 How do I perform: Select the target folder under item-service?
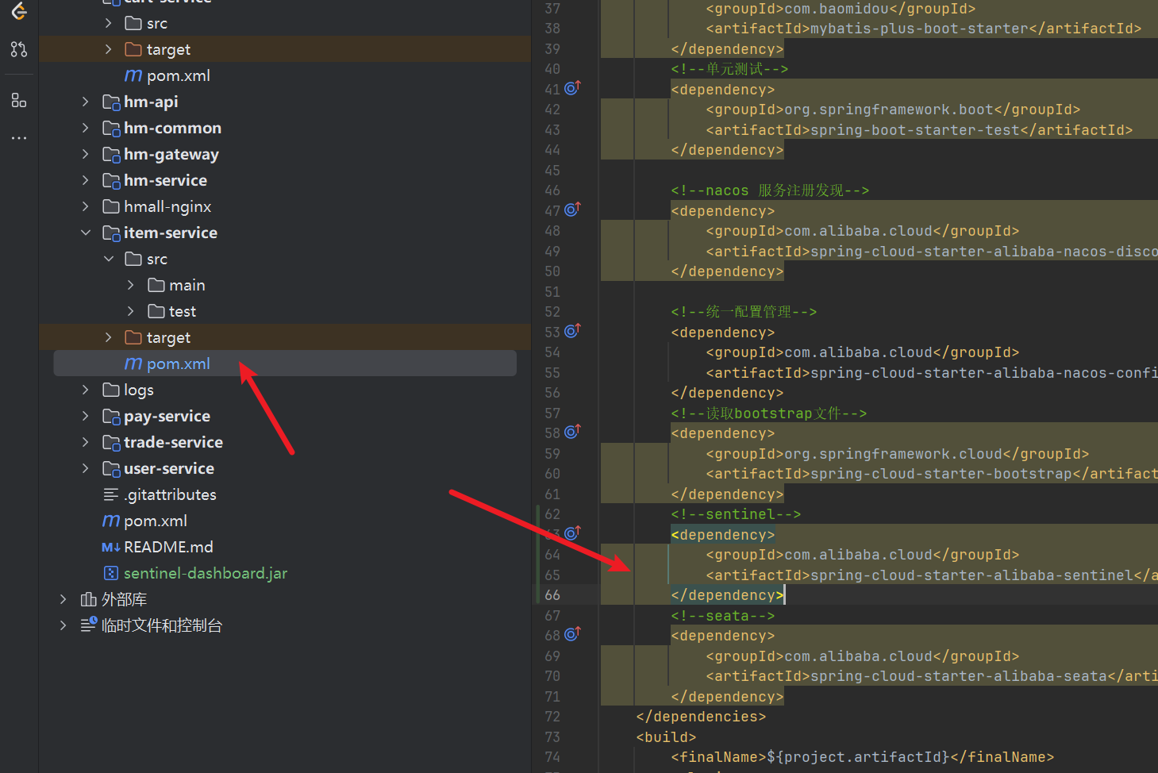168,337
